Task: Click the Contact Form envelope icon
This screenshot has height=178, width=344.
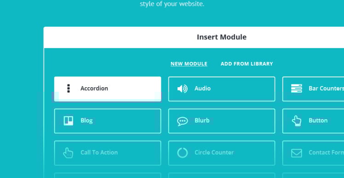Action: click(296, 153)
